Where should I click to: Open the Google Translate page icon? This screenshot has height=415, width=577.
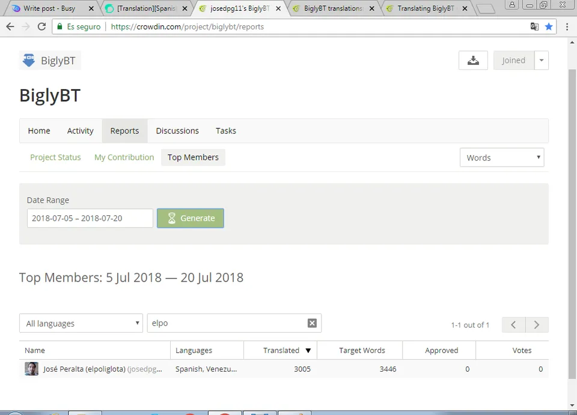pyautogui.click(x=534, y=26)
